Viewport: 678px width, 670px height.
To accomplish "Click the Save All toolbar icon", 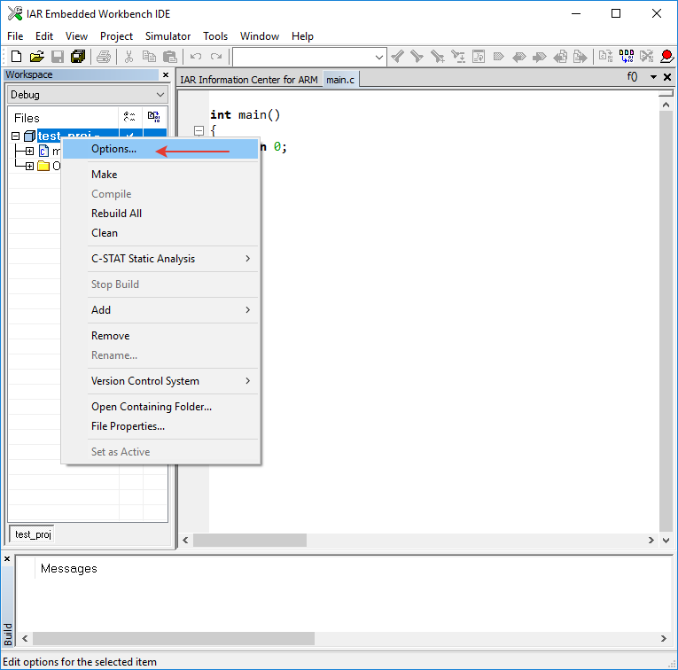I will (78, 57).
